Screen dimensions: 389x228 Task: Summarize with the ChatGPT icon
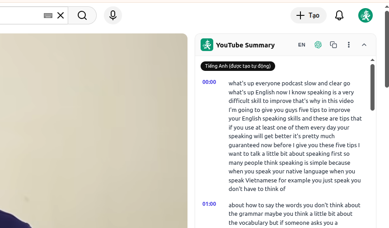click(318, 45)
